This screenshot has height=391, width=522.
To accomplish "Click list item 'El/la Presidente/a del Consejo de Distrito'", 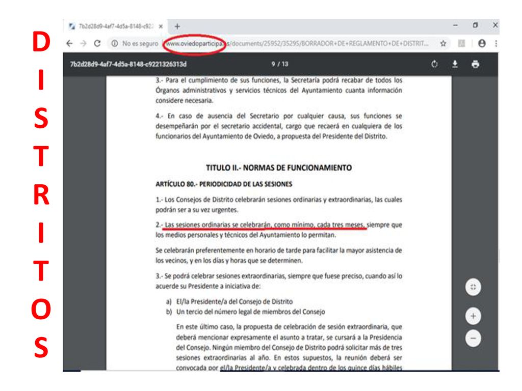I will pyautogui.click(x=234, y=301).
